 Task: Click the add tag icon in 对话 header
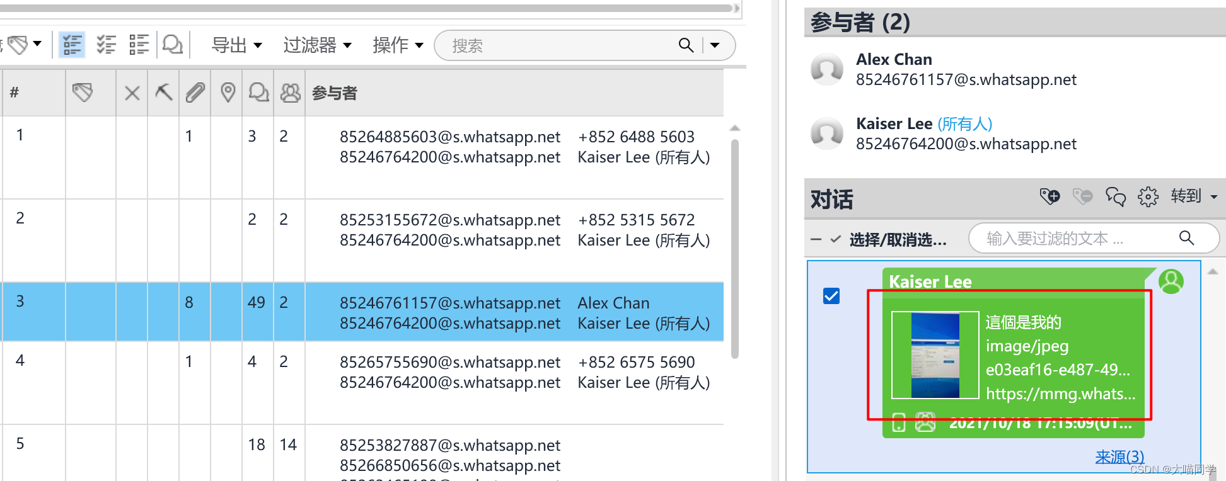[1050, 196]
